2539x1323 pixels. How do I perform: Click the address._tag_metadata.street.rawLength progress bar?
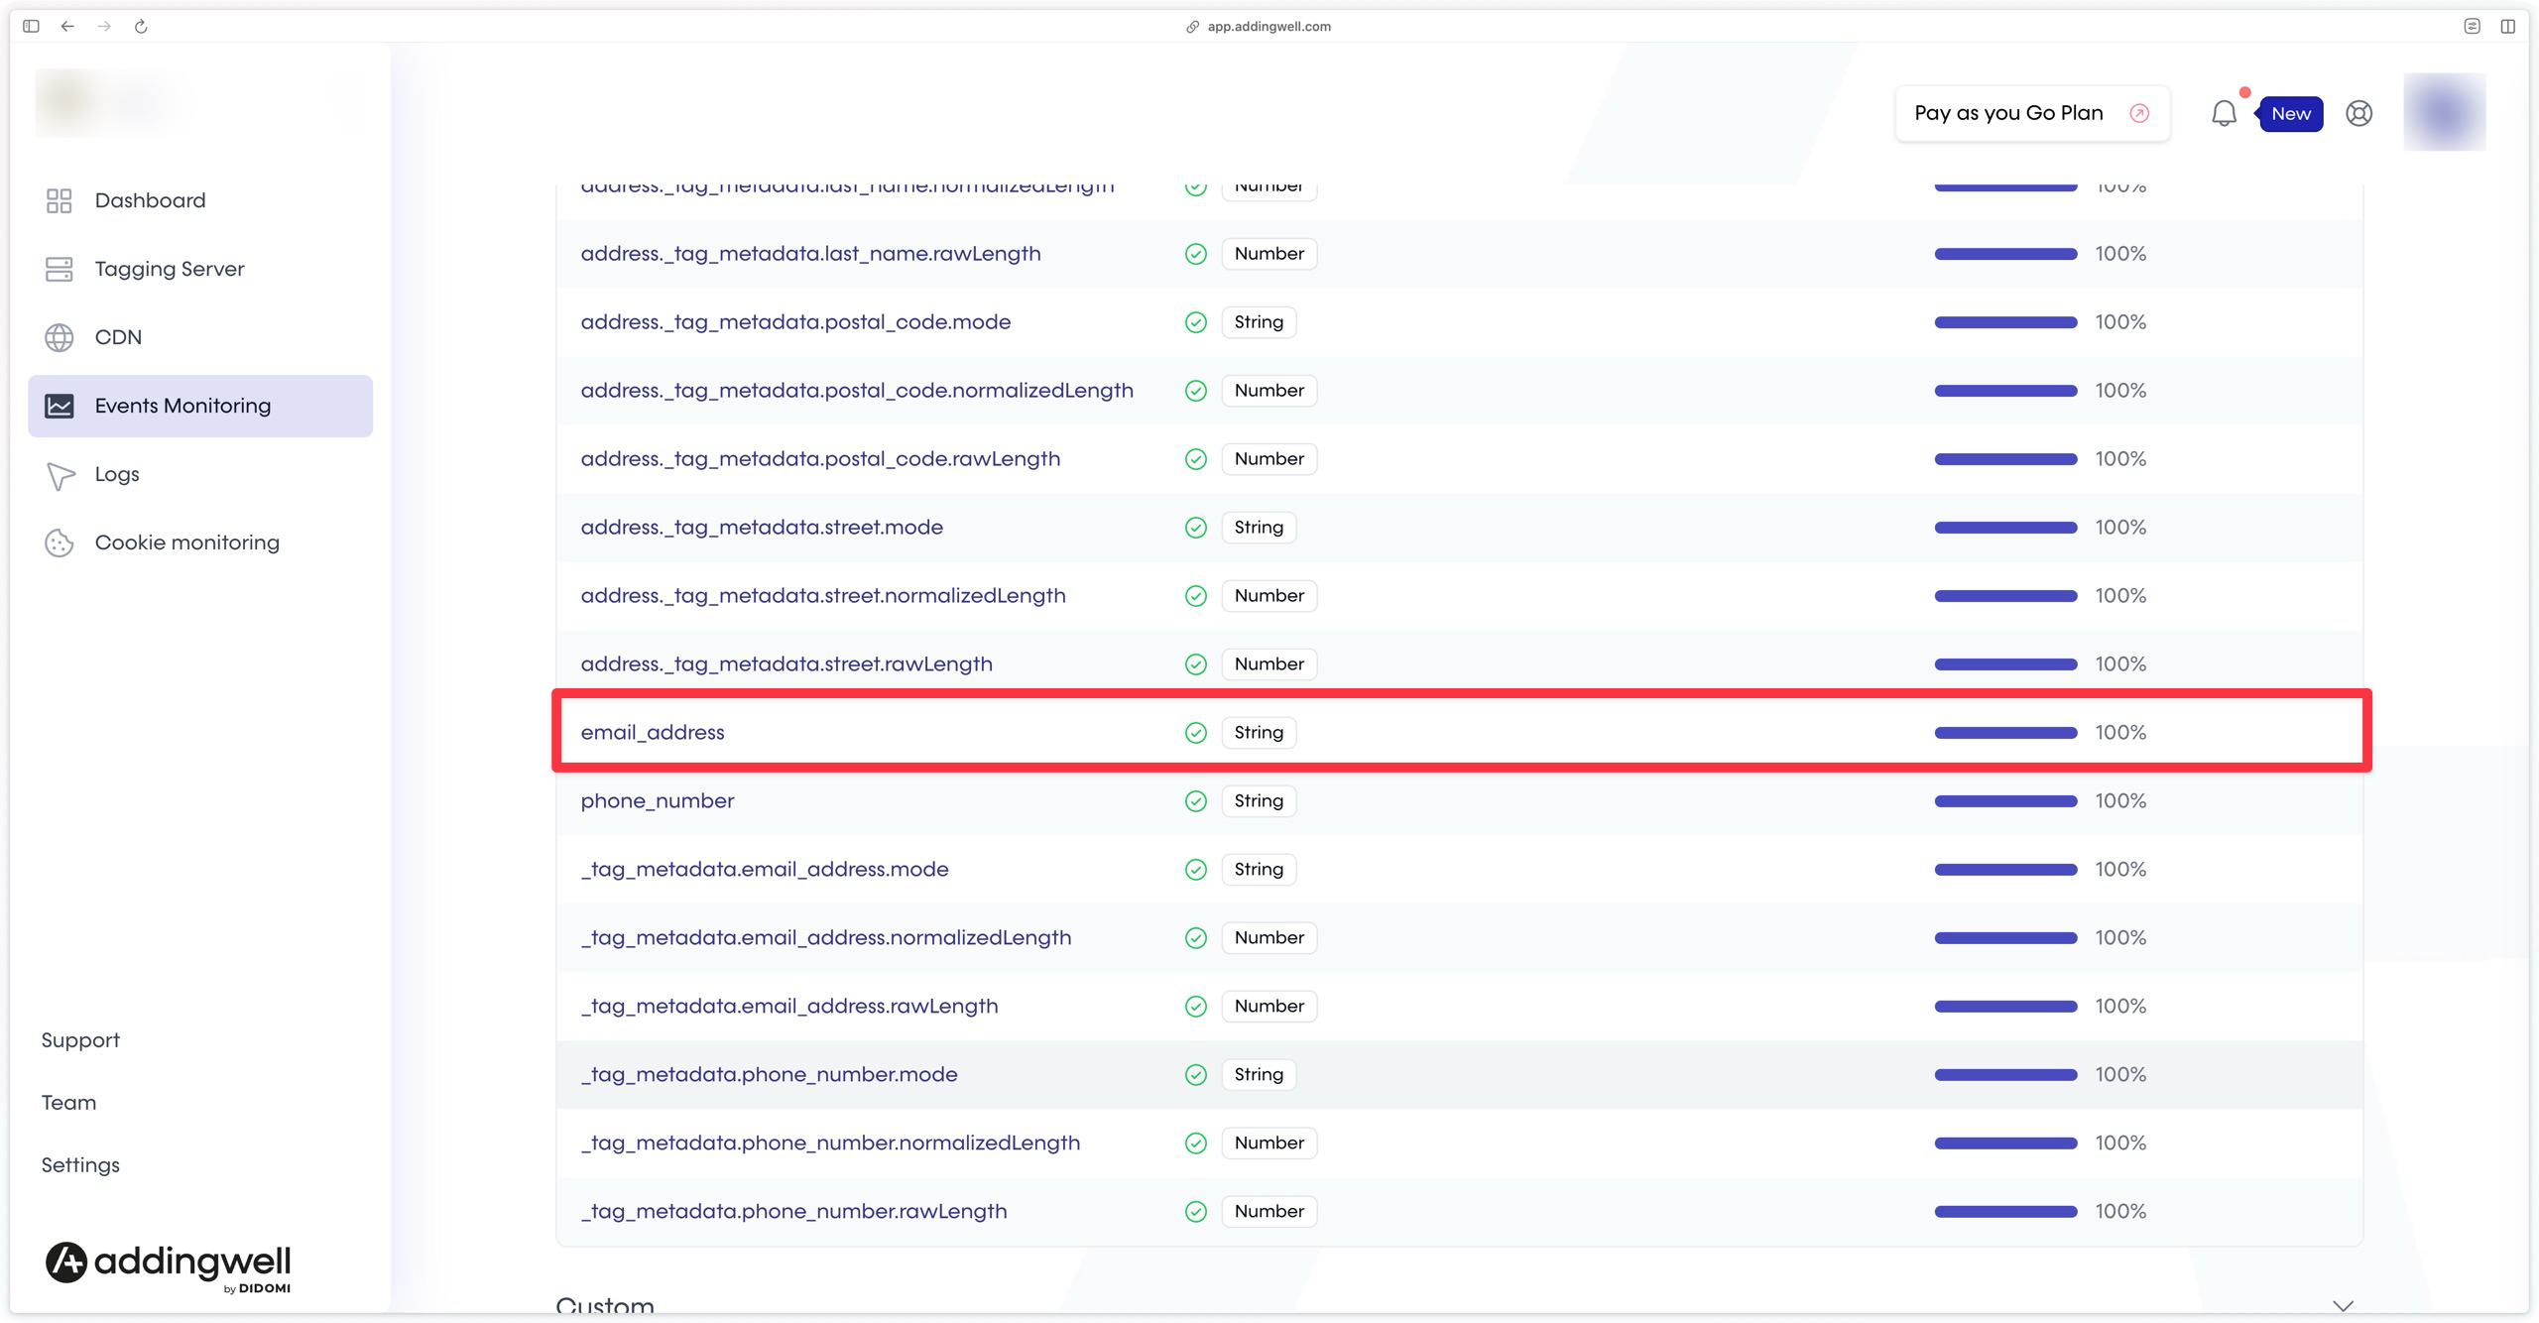[x=2005, y=664]
